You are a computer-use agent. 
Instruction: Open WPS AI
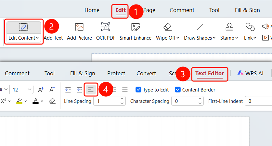pos(250,73)
